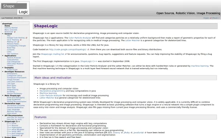Click the Last Published date text
Screen dimensions: 221x138
tap(12, 18)
